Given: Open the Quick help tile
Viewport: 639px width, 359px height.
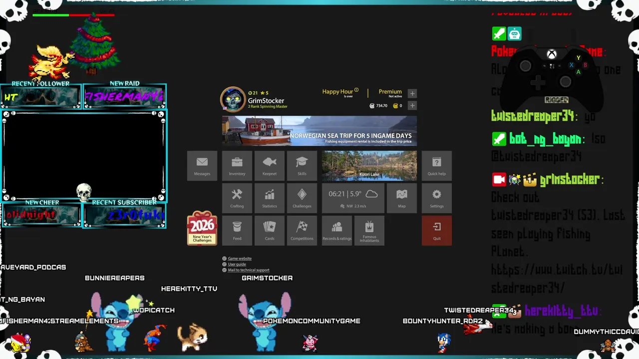Looking at the screenshot, I should tap(437, 166).
